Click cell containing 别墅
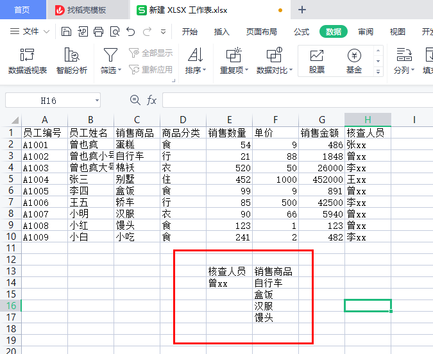Image resolution: width=433 pixels, height=354 pixels. click(137, 179)
